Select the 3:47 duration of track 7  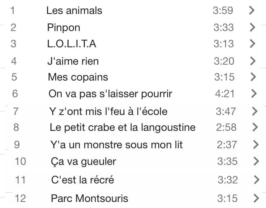[x=225, y=111]
